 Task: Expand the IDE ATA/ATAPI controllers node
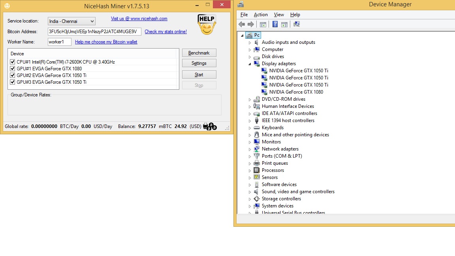[250, 113]
